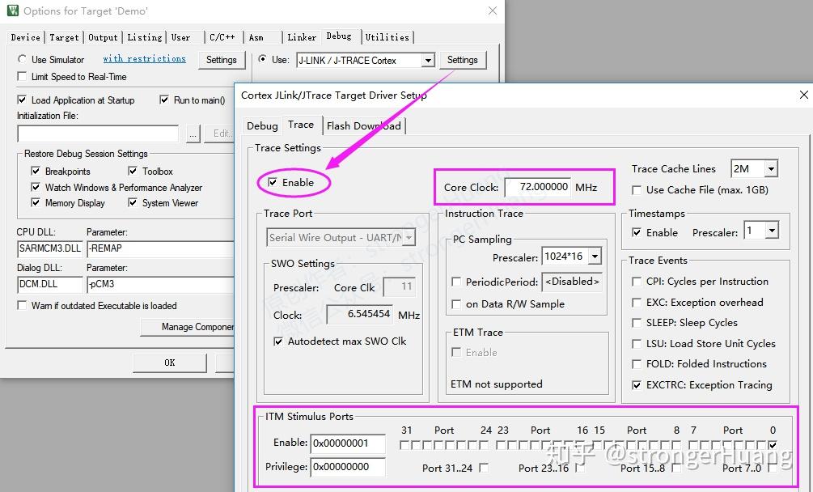This screenshot has width=813, height=492.
Task: Switch to the Flash Download tab
Action: point(364,125)
